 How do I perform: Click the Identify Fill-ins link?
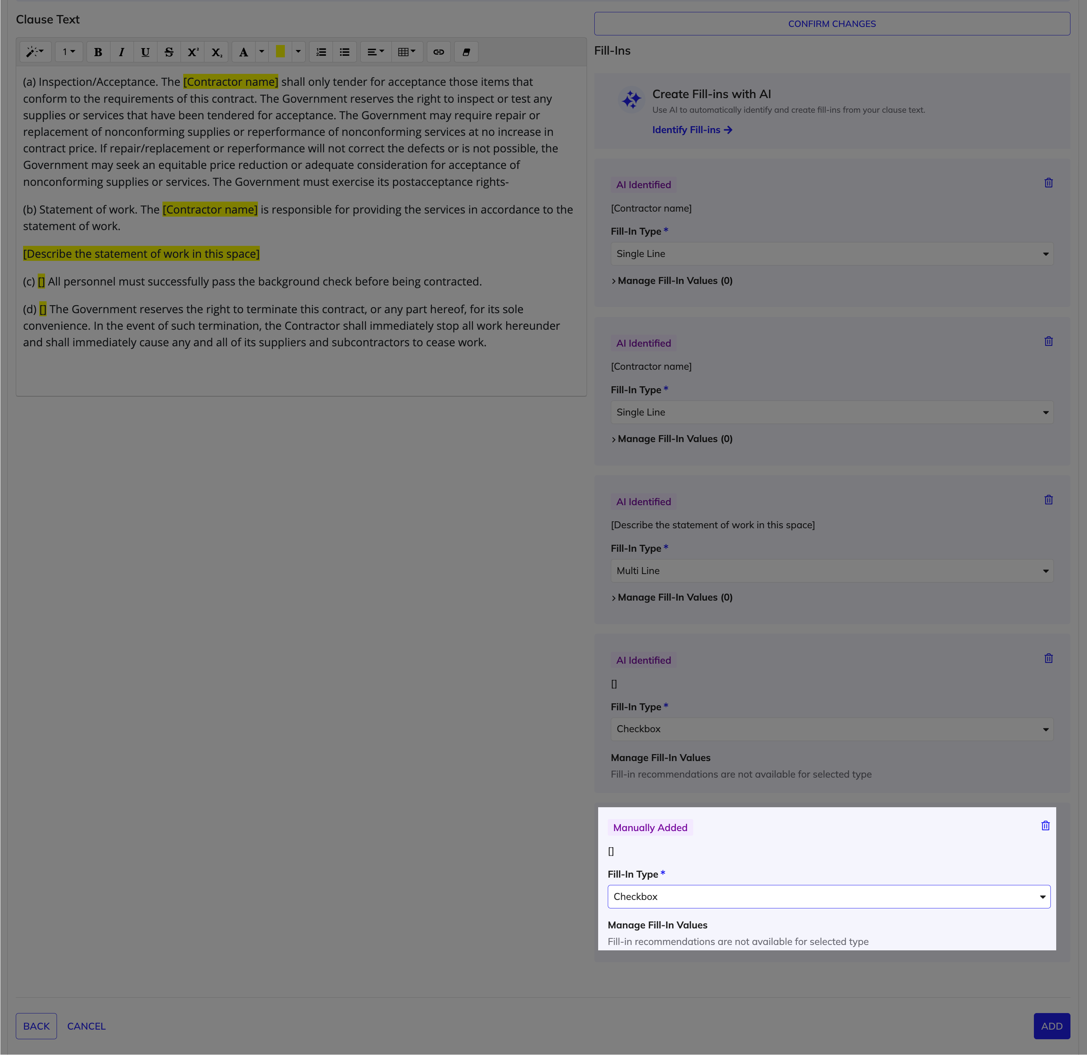pyautogui.click(x=692, y=130)
